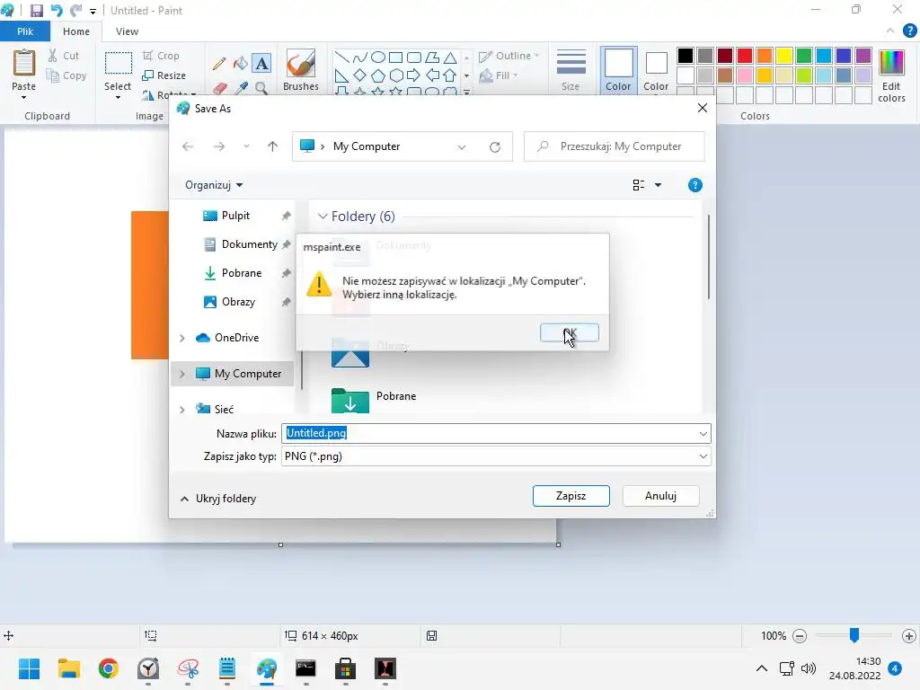This screenshot has width=920, height=690.
Task: Click the Paste clipboard icon
Action: [24, 63]
